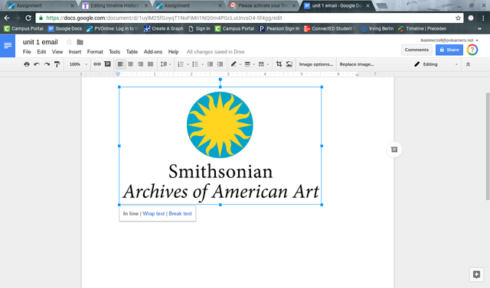
Task: Apply a numbered list
Action: 181,64
